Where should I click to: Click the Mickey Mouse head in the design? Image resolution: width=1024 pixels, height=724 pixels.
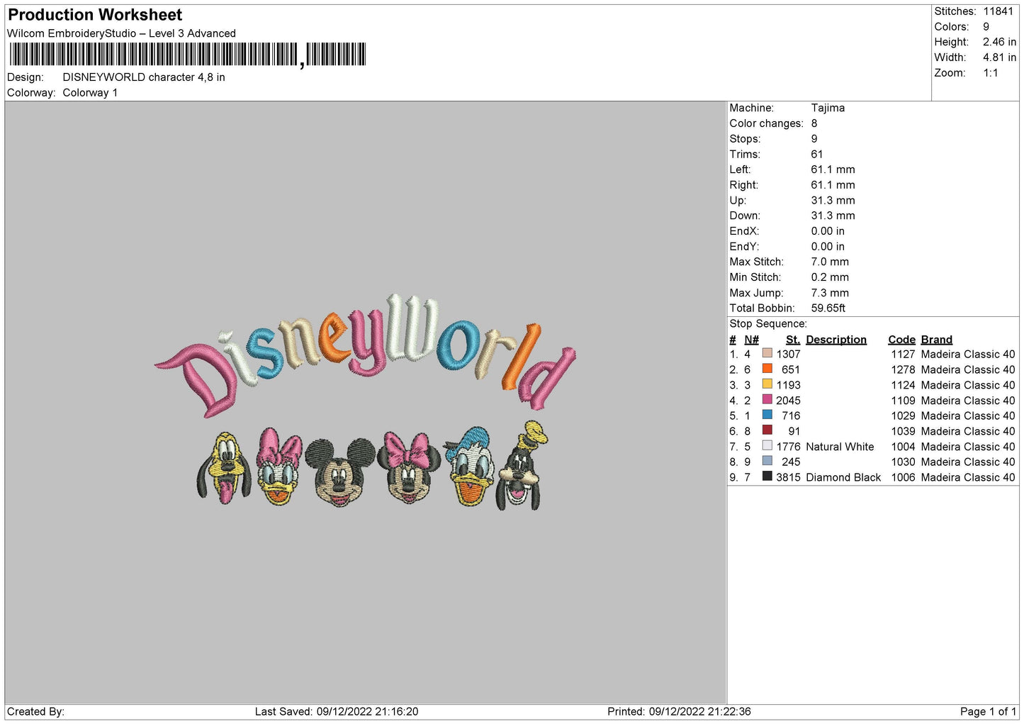pyautogui.click(x=341, y=472)
